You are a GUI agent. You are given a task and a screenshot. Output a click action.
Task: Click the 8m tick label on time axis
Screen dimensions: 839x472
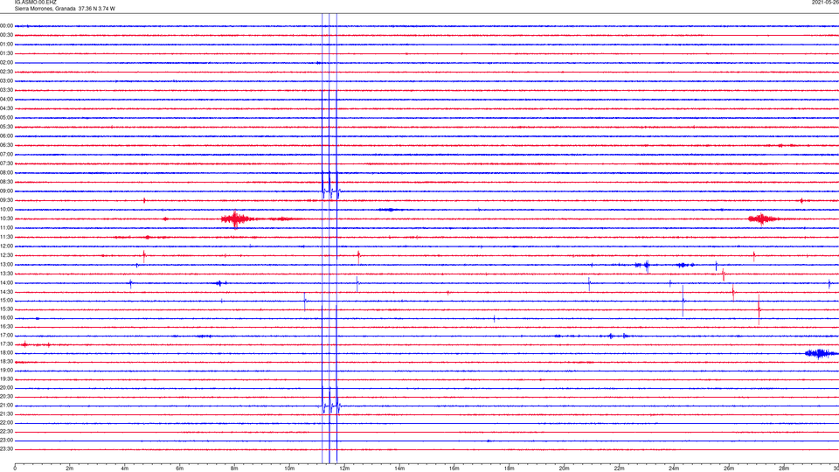click(234, 469)
